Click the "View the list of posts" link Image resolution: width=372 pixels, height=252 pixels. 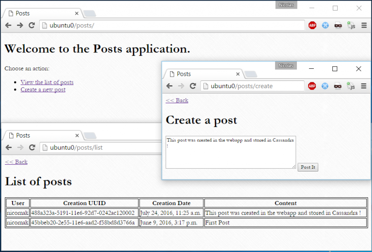pos(47,82)
